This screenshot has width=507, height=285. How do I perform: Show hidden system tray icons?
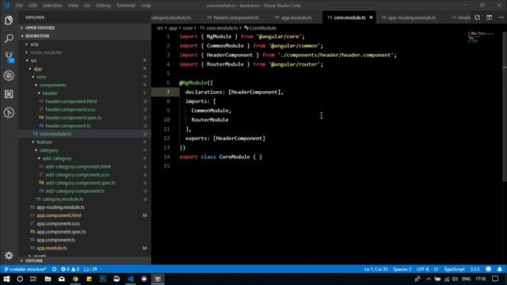[429, 279]
